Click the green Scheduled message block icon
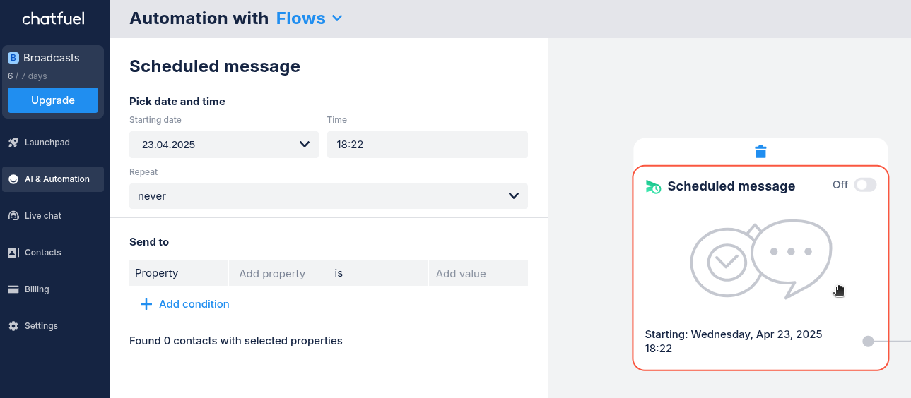Image resolution: width=911 pixels, height=398 pixels. pos(653,186)
